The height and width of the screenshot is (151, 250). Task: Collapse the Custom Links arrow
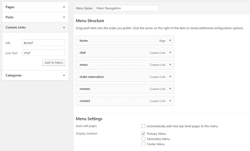coord(64,27)
